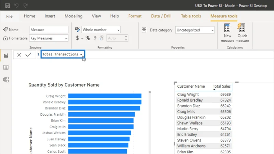274x154 pixels.
Task: Select the Quantity Sold by Customer Name title
Action: pos(64,85)
